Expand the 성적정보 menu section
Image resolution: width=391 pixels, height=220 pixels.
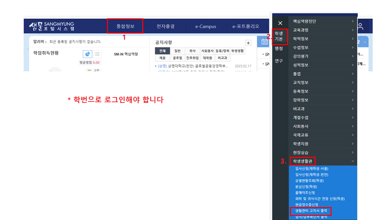click(322, 65)
